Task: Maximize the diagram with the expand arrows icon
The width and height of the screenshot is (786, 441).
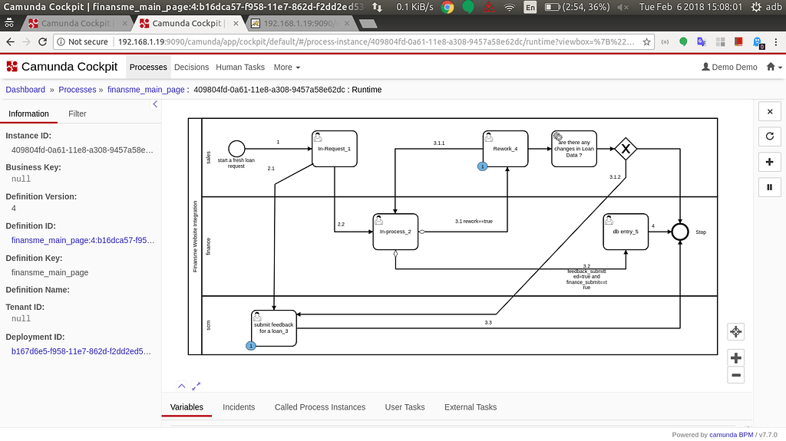Action: [196, 387]
